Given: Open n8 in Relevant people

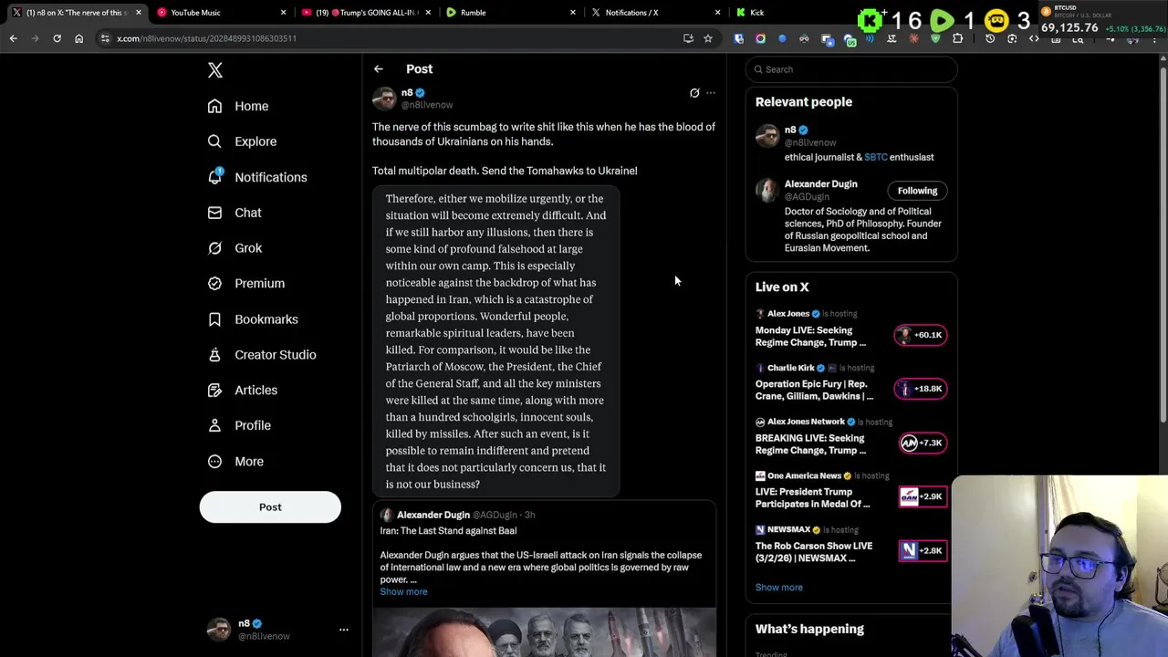Looking at the screenshot, I should 790,130.
